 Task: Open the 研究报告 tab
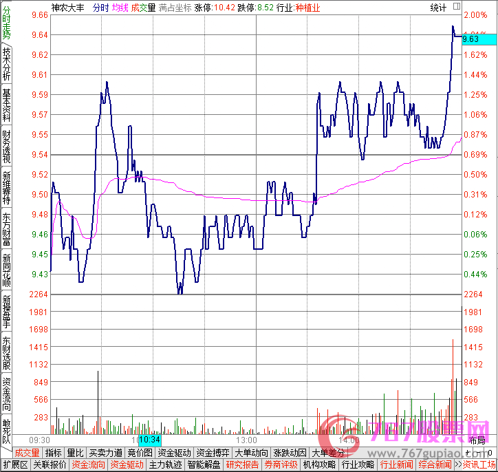242,464
